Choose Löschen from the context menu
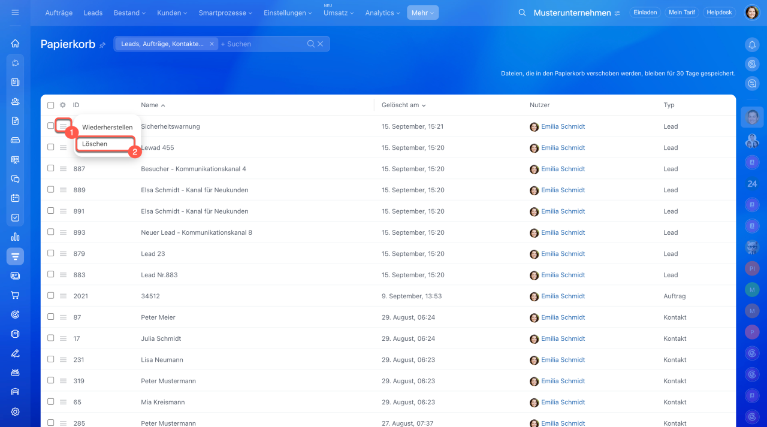The height and width of the screenshot is (427, 767). coord(95,144)
